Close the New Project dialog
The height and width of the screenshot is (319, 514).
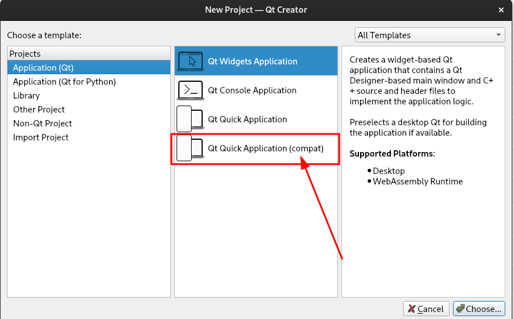[501, 10]
